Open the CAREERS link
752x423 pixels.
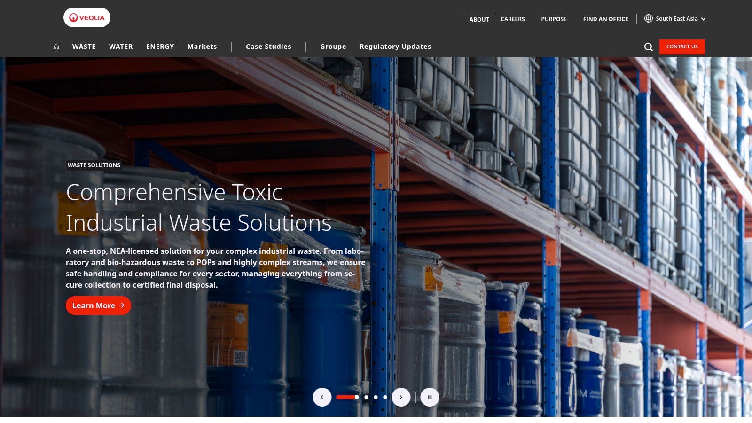coord(513,19)
